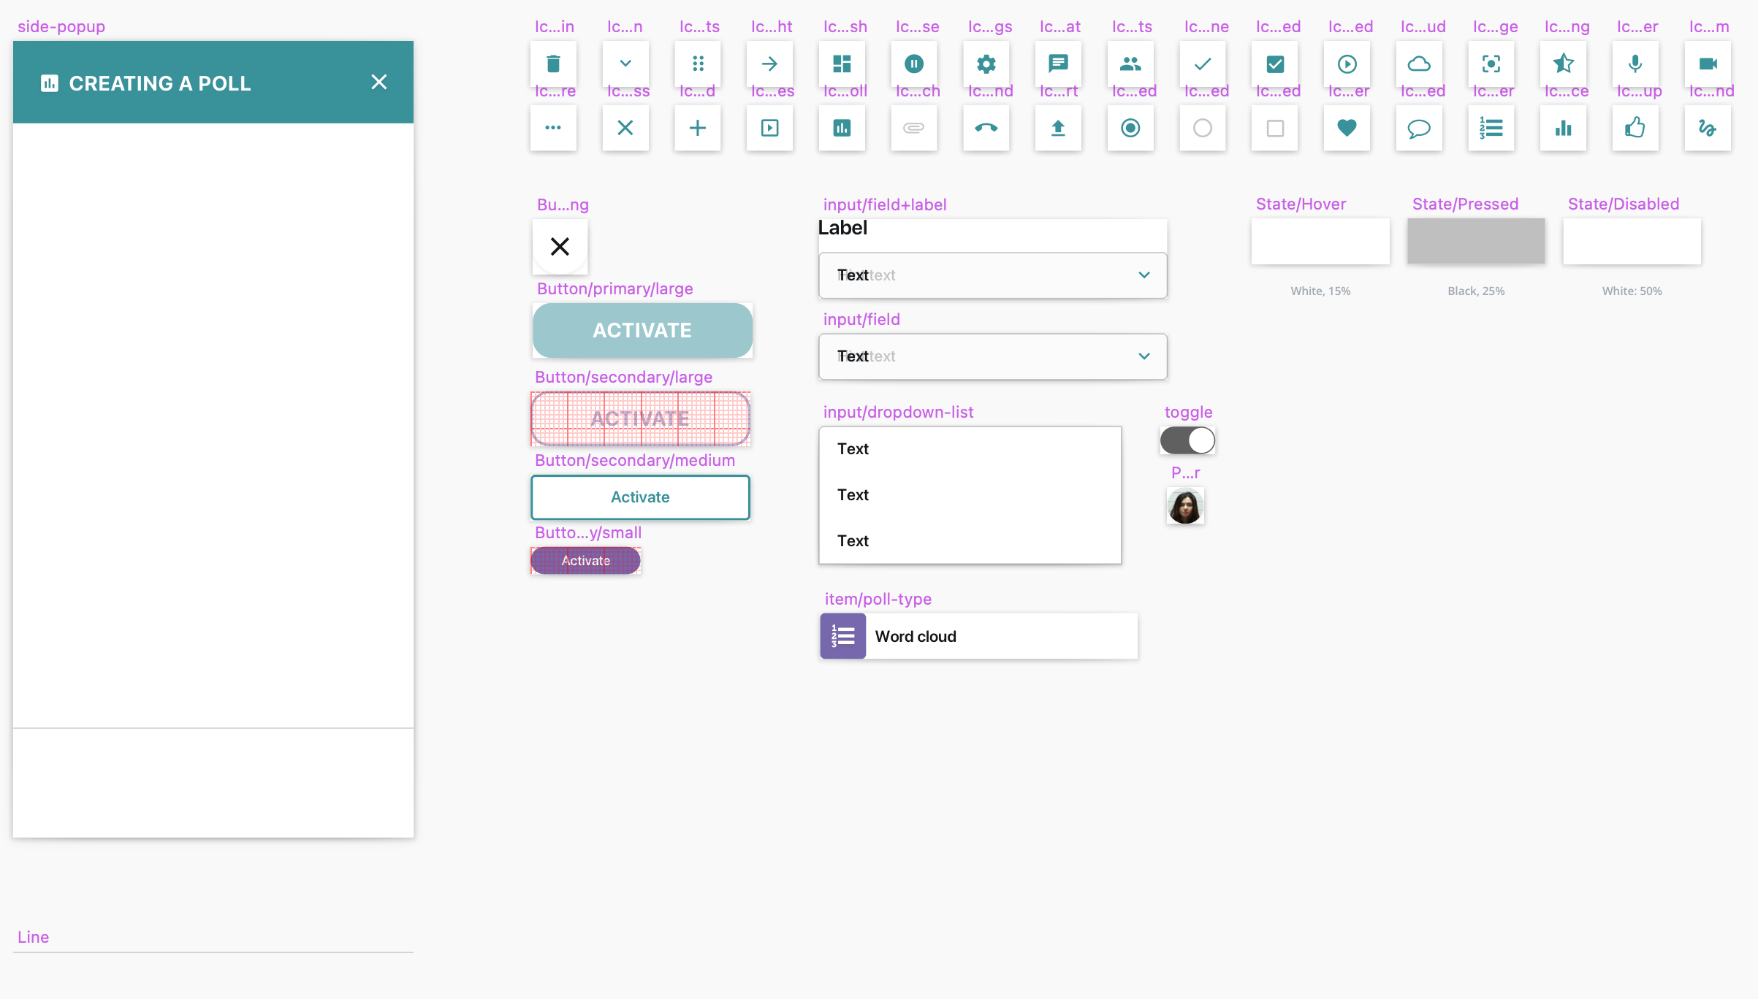Click the gray State/Pressed swatch
Viewport: 1758px width, 999px height.
(x=1475, y=241)
